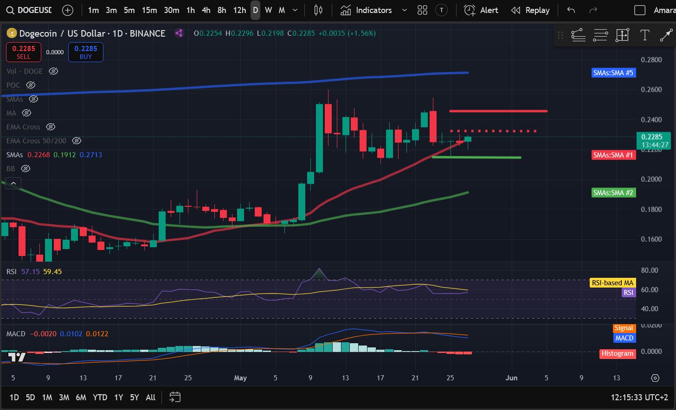Click the TradingView logo
Viewport: 676px width, 410px height.
pyautogui.click(x=17, y=357)
